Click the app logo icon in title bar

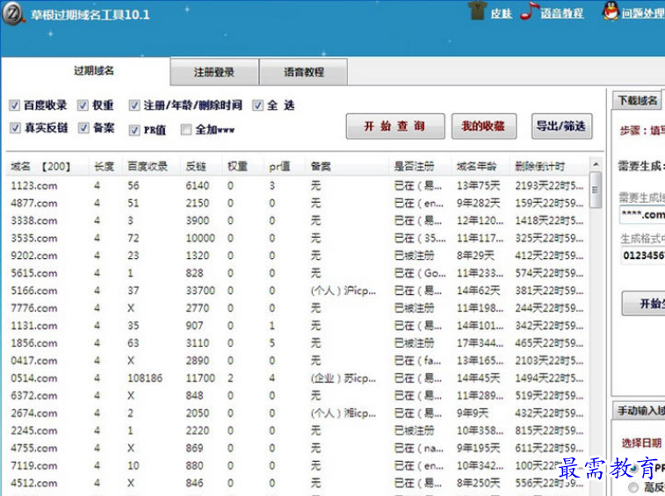click(x=13, y=14)
